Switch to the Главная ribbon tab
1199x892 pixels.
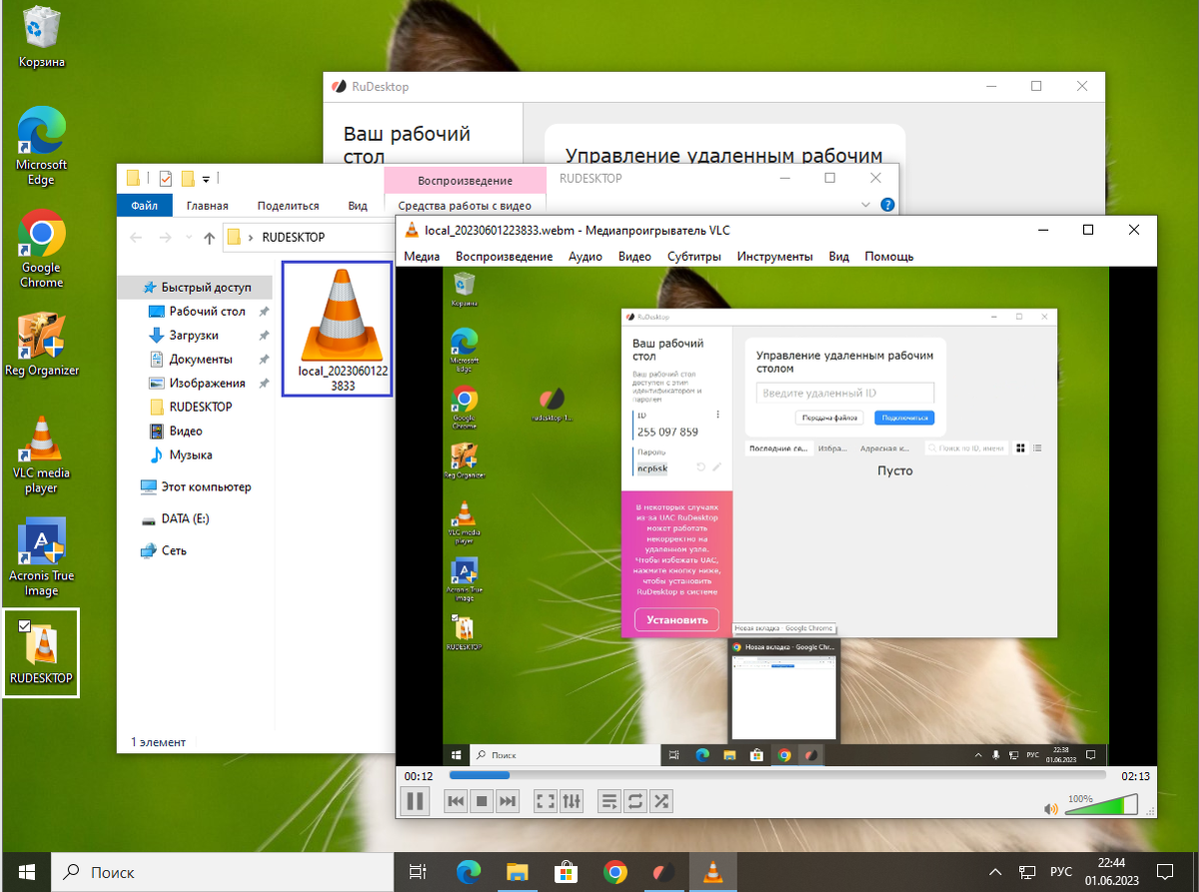(207, 206)
